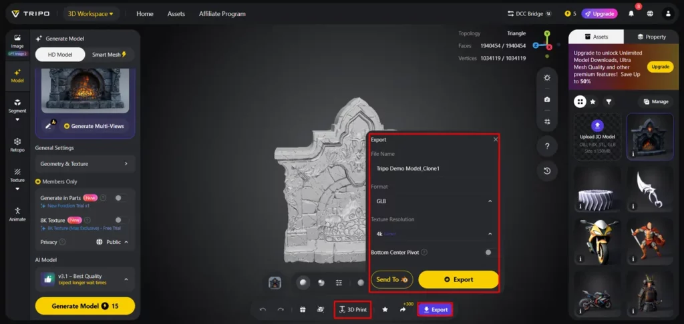This screenshot has height=324, width=684.
Task: Click the purple Export button in bottom toolbar
Action: click(435, 309)
